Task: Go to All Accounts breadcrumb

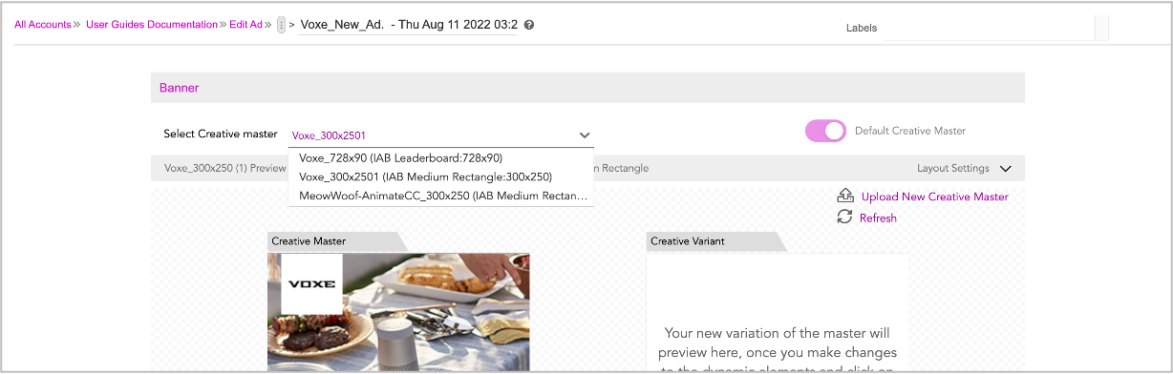Action: [42, 25]
